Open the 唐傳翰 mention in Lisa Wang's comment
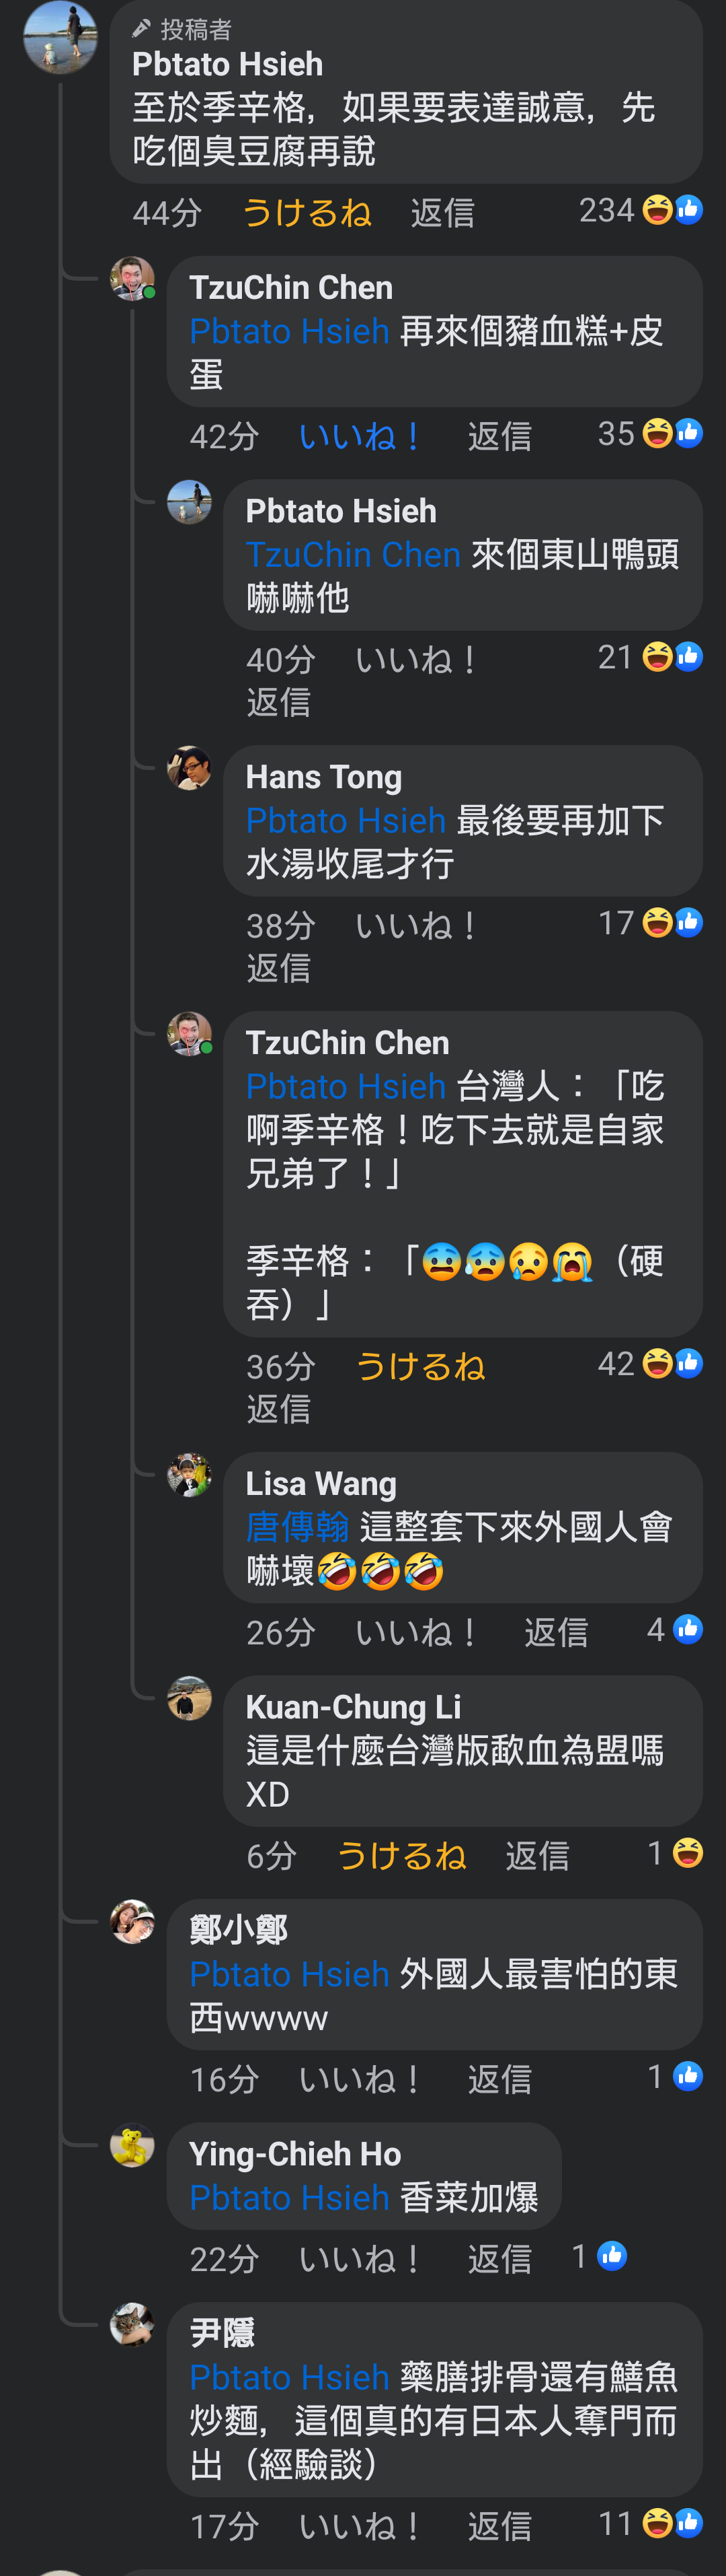 298,1527
